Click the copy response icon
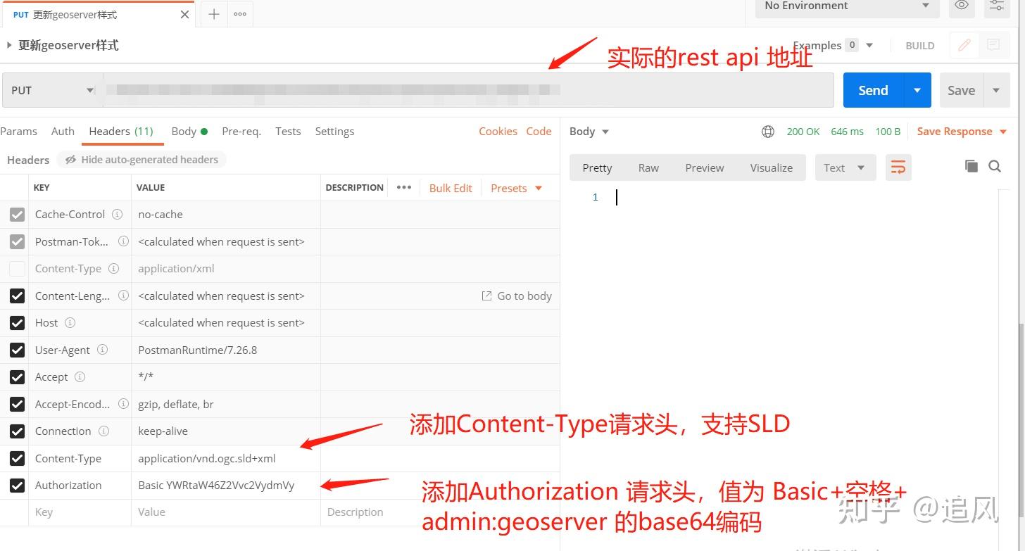This screenshot has height=551, width=1025. (971, 166)
